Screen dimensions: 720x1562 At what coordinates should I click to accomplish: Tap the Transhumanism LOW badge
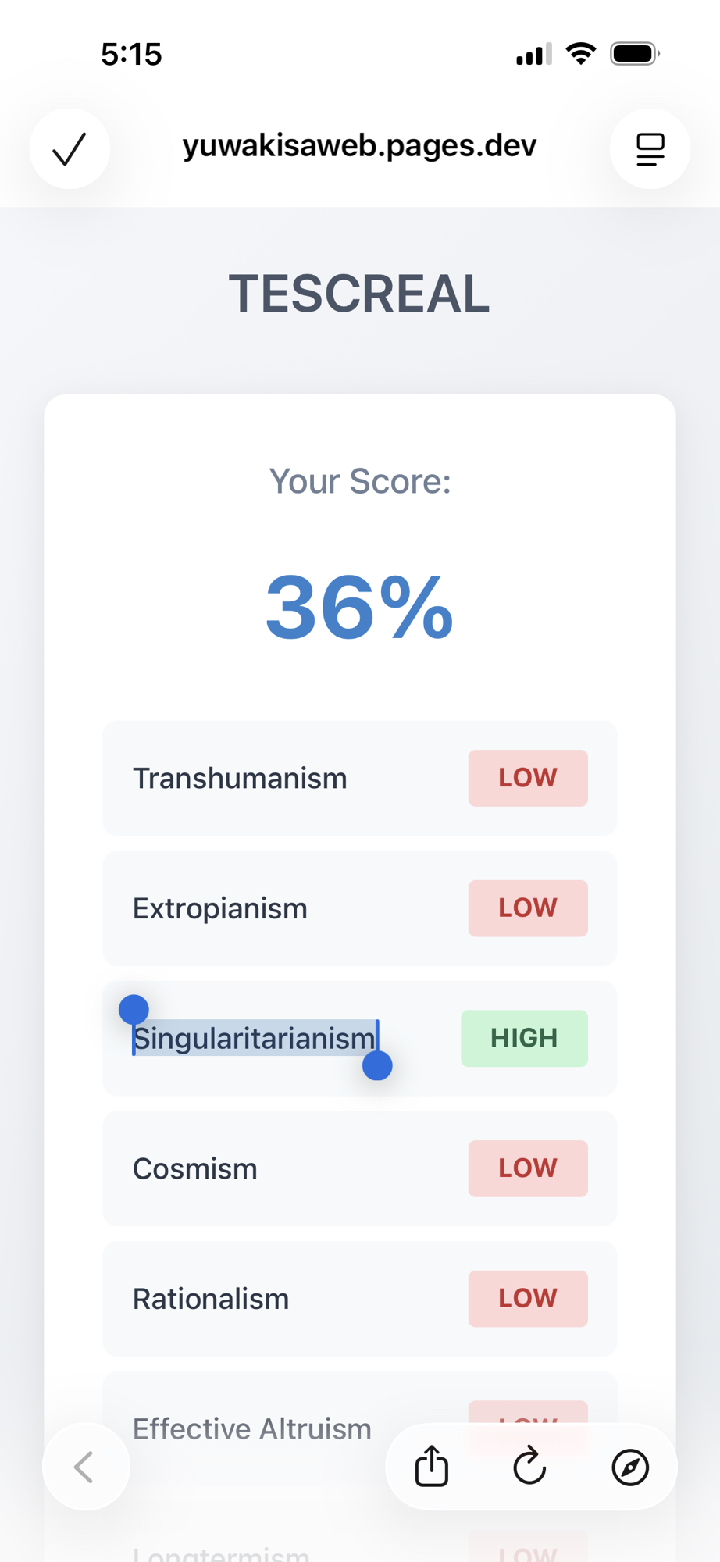527,778
